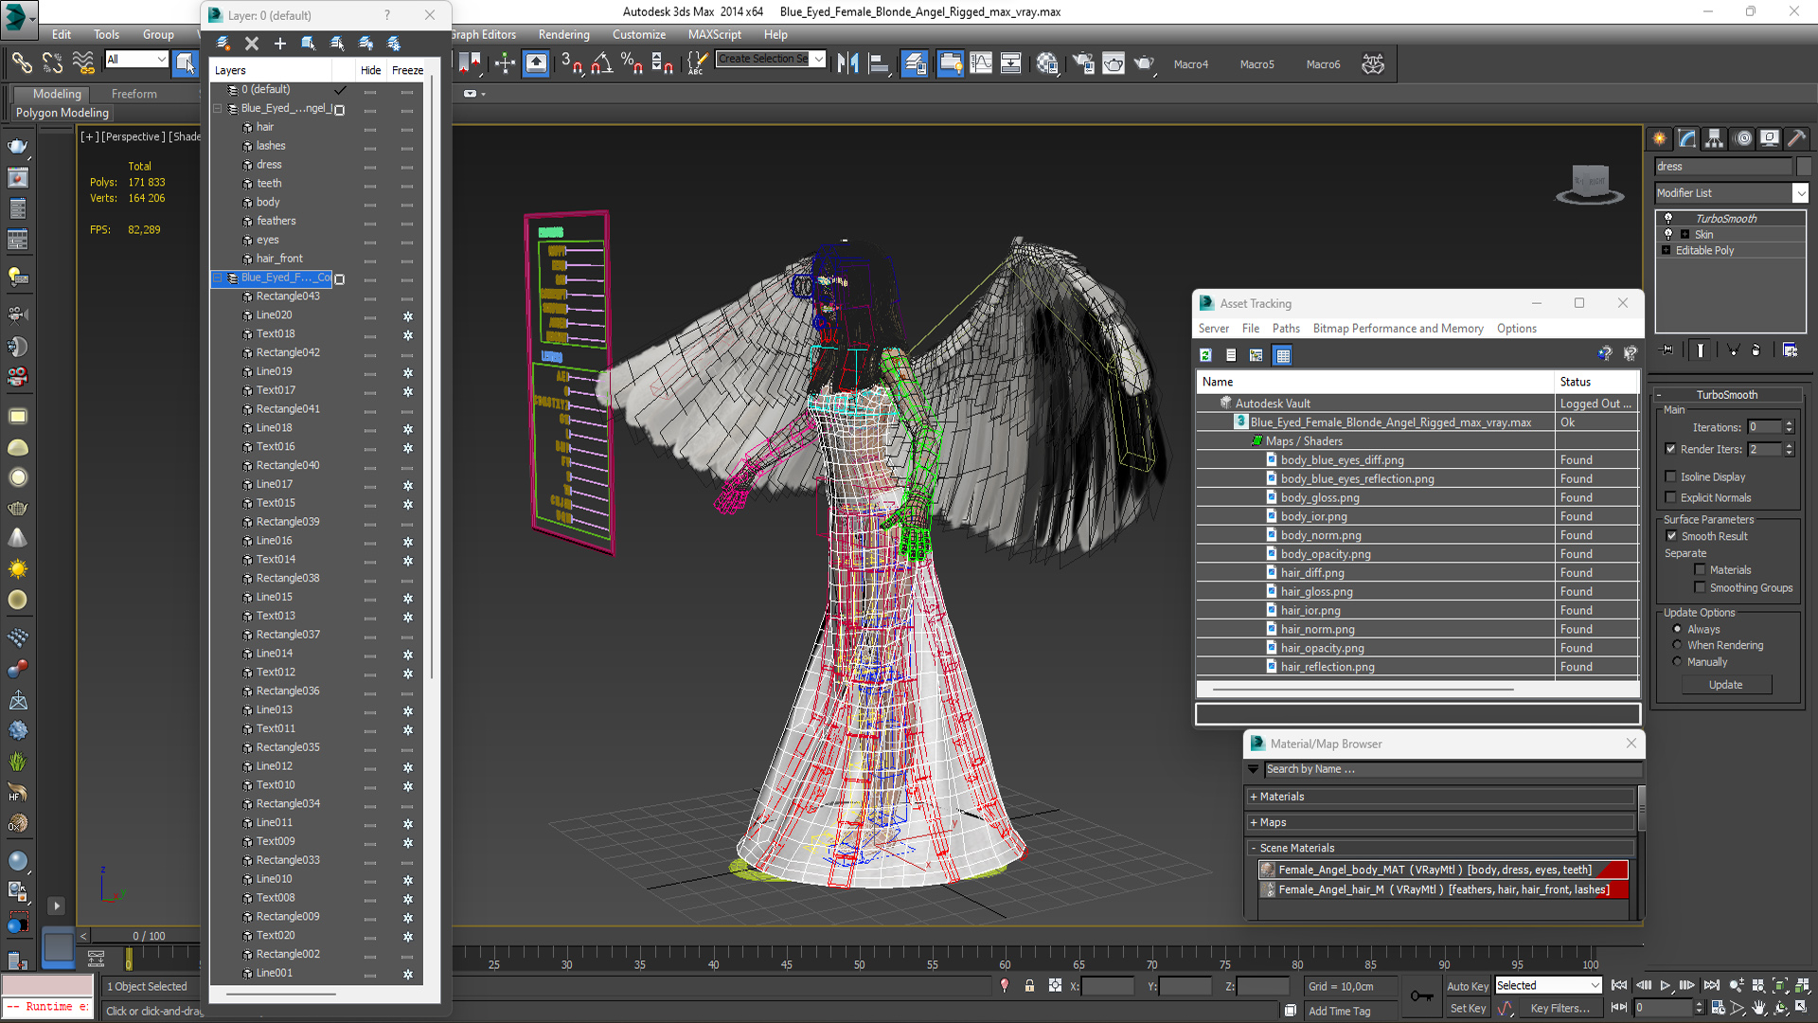Toggle the Selection Lock padlock icon
Viewport: 1818px width, 1023px height.
click(x=1029, y=986)
